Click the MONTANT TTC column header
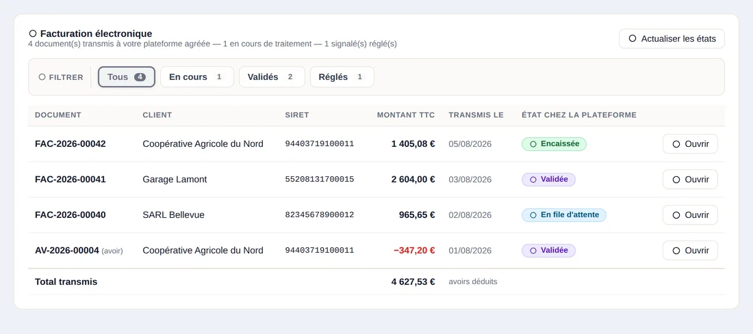This screenshot has width=753, height=334. coord(406,115)
